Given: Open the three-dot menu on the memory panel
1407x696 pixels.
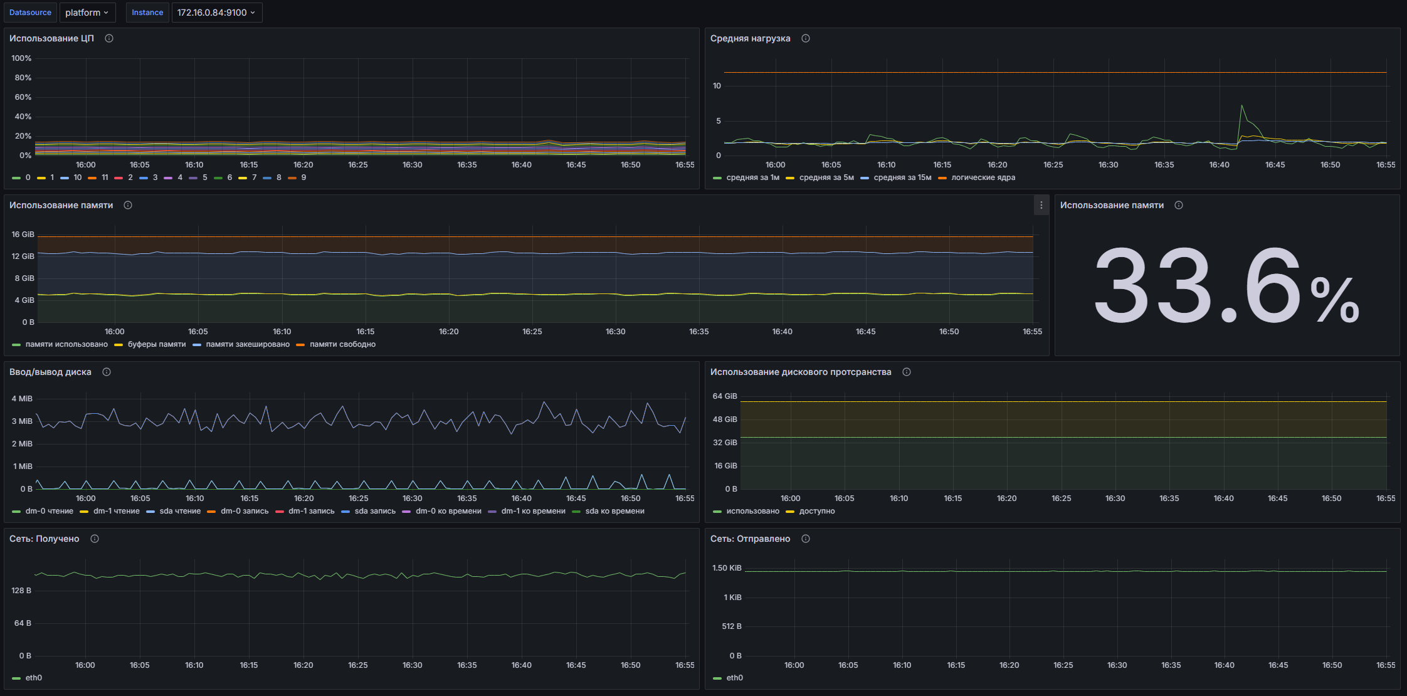Looking at the screenshot, I should tap(1041, 205).
